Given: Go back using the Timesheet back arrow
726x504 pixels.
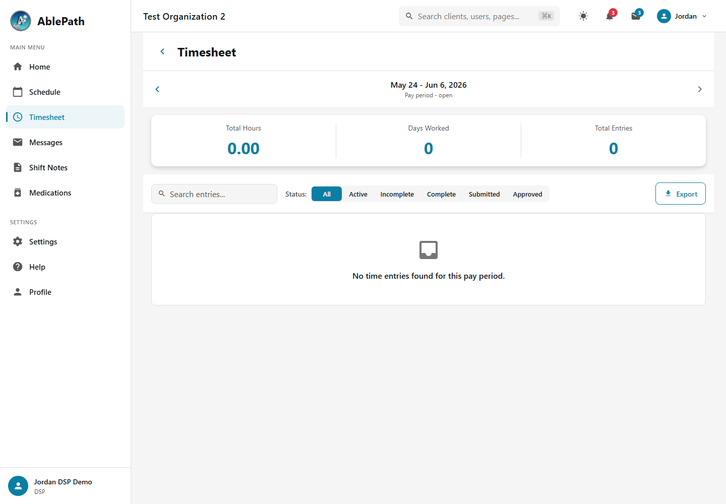Looking at the screenshot, I should pyautogui.click(x=162, y=51).
